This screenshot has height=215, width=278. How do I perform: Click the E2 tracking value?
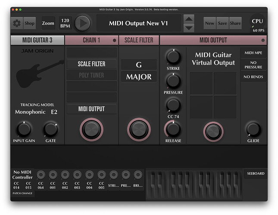[54, 112]
